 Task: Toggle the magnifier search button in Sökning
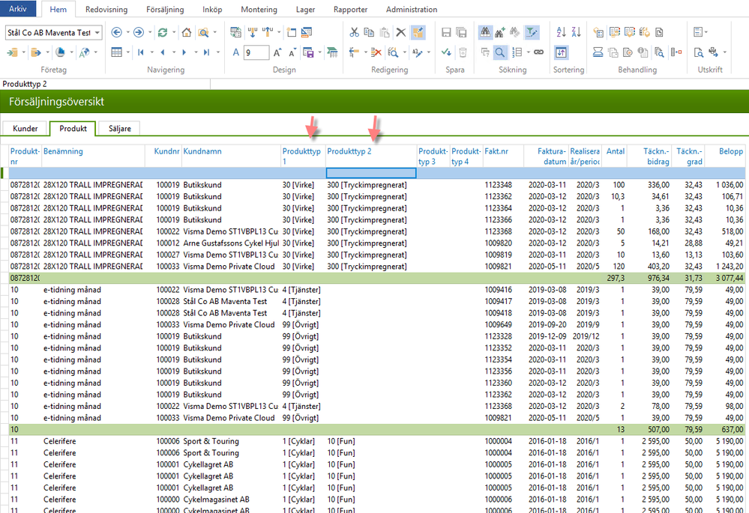(500, 52)
